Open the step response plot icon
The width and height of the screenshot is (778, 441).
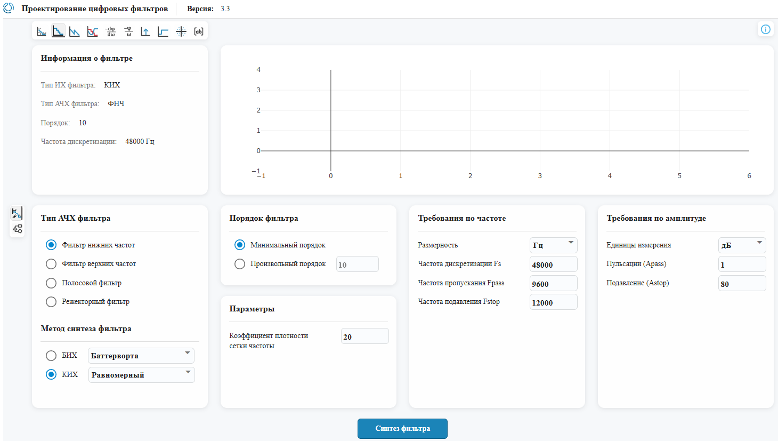pos(163,31)
